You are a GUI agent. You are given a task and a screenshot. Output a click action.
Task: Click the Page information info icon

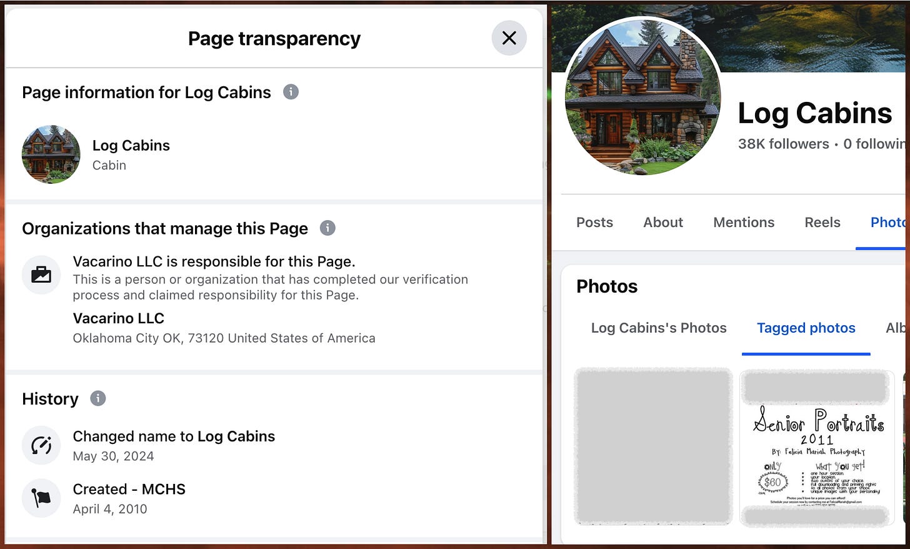[x=290, y=92]
